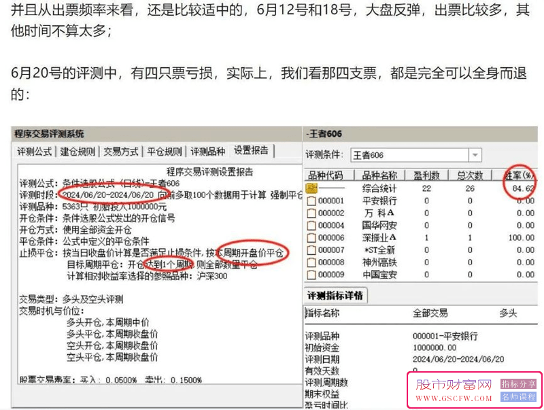Tick checkbox for 000009 中国宝安
The height and width of the screenshot is (410, 544).
pyautogui.click(x=311, y=275)
